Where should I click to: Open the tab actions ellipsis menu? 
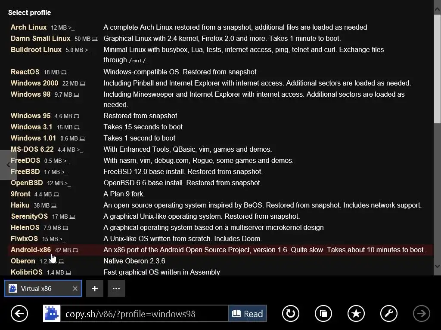[x=116, y=288]
